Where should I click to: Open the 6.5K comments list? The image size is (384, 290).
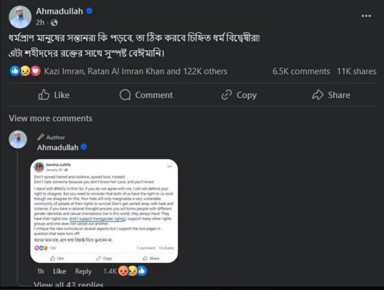pyautogui.click(x=301, y=71)
